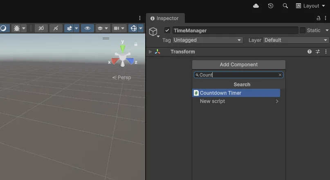Screen dimensions: 330x180
Task: Open the scene effects dropdown arrow
Action: click(x=76, y=28)
